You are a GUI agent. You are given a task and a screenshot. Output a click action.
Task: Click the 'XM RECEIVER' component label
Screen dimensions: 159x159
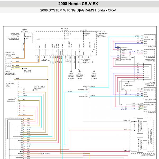(x=151, y=58)
